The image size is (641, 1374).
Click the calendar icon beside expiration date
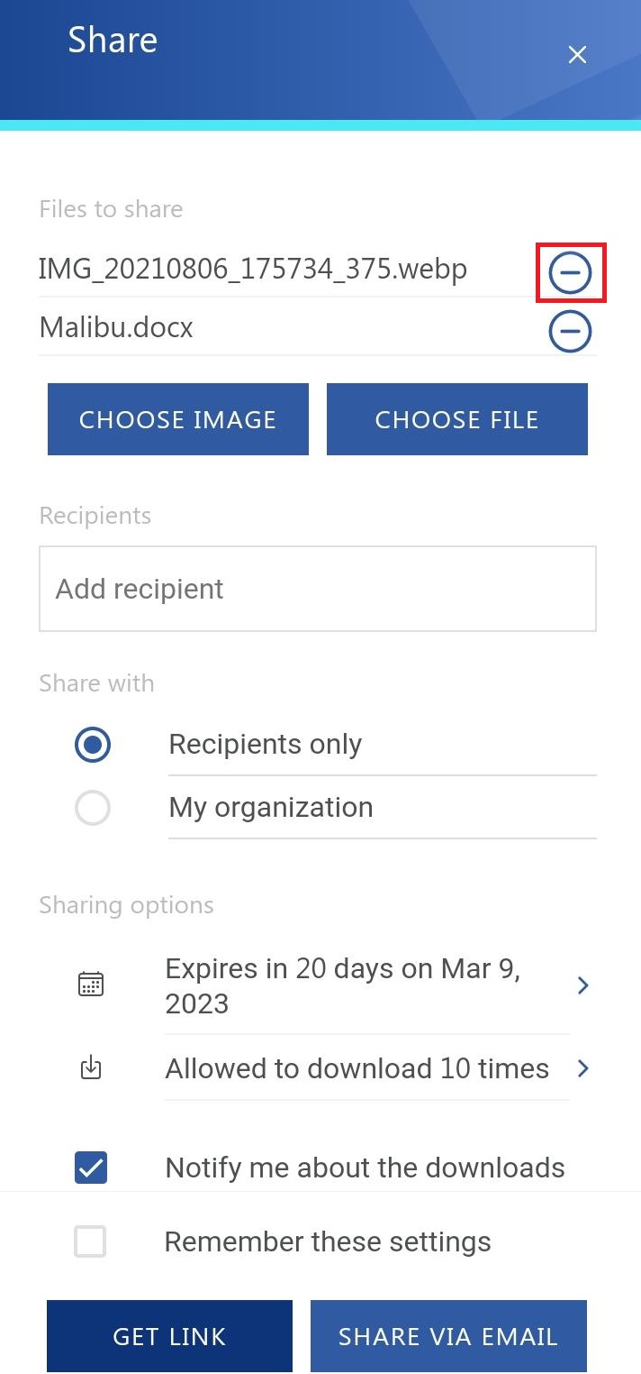(91, 985)
